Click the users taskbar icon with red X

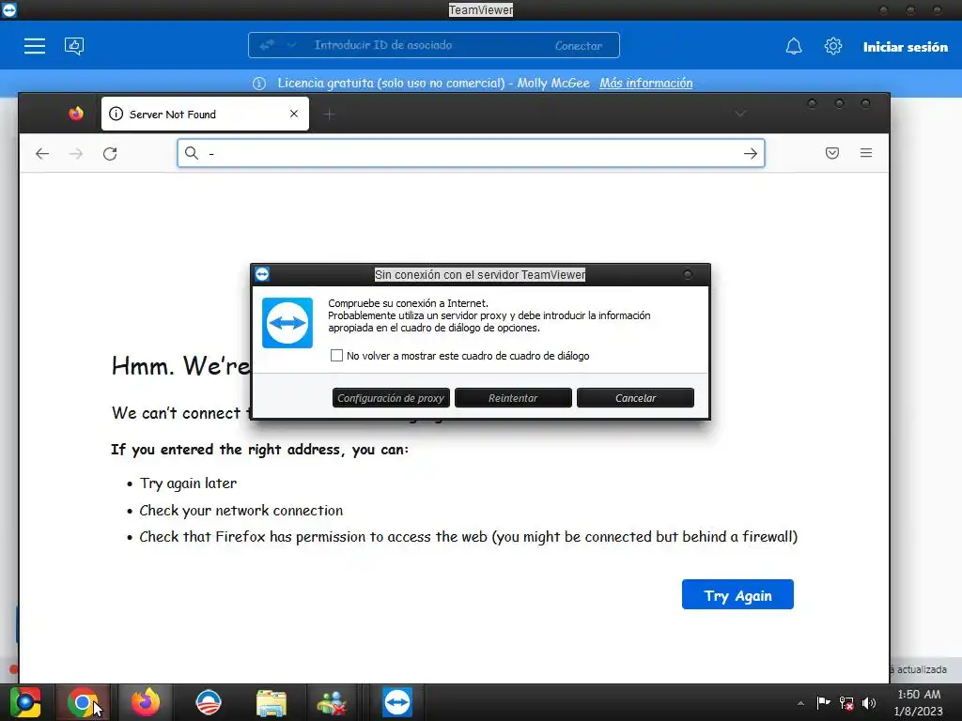tap(332, 702)
